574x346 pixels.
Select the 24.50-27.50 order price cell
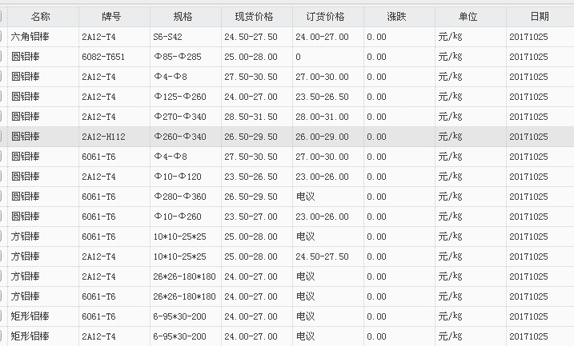[x=322, y=257]
